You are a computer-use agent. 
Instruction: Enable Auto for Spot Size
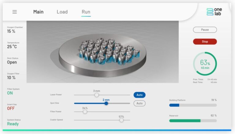(139, 103)
